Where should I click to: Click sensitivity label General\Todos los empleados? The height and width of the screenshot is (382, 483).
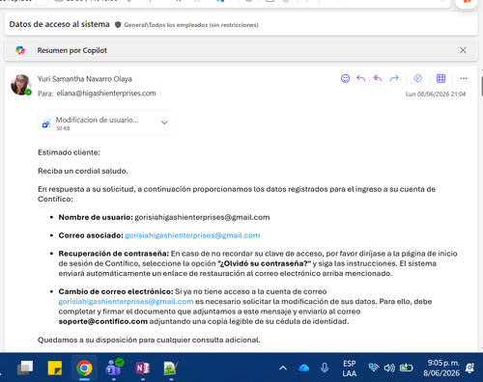(191, 25)
